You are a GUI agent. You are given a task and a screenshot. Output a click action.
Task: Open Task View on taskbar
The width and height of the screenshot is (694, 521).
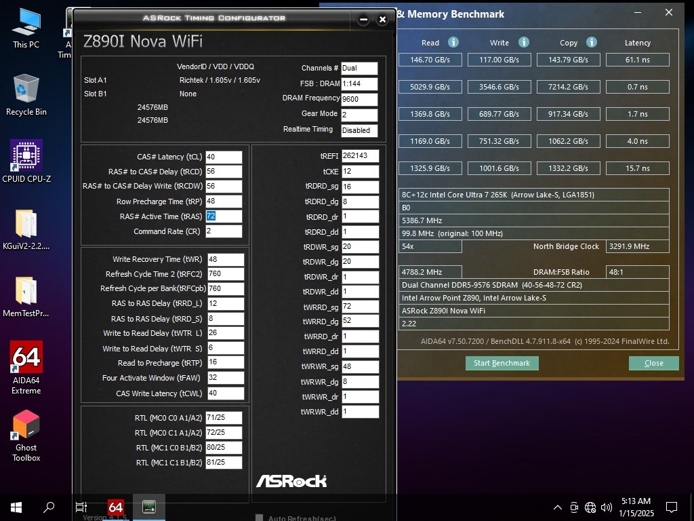tap(81, 507)
